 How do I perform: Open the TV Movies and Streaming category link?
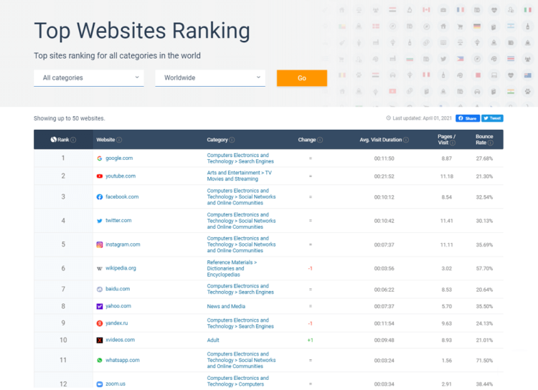click(x=239, y=176)
